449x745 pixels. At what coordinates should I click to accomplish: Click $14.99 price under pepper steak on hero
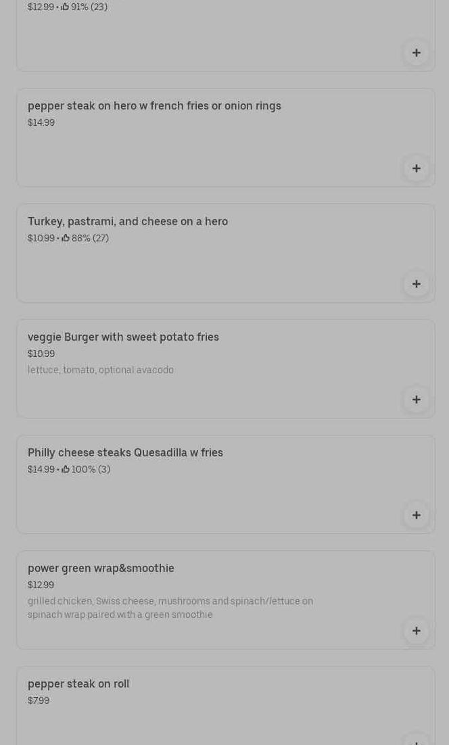pos(41,122)
